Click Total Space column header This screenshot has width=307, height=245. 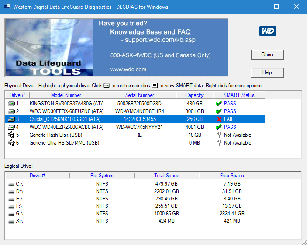pyautogui.click(x=167, y=176)
